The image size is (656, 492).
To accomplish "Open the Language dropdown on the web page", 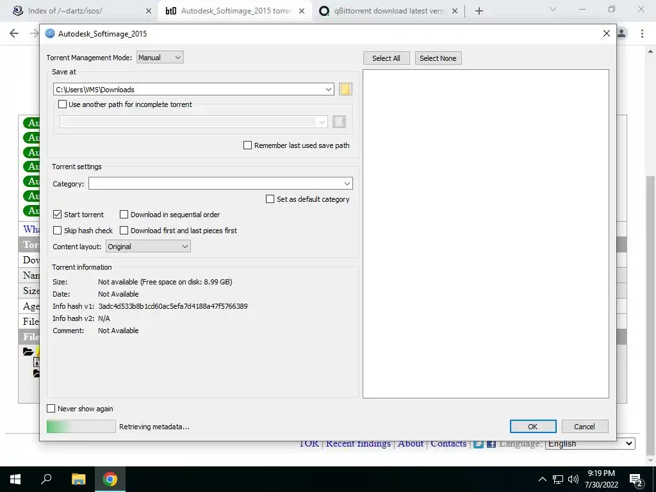I will click(x=590, y=443).
